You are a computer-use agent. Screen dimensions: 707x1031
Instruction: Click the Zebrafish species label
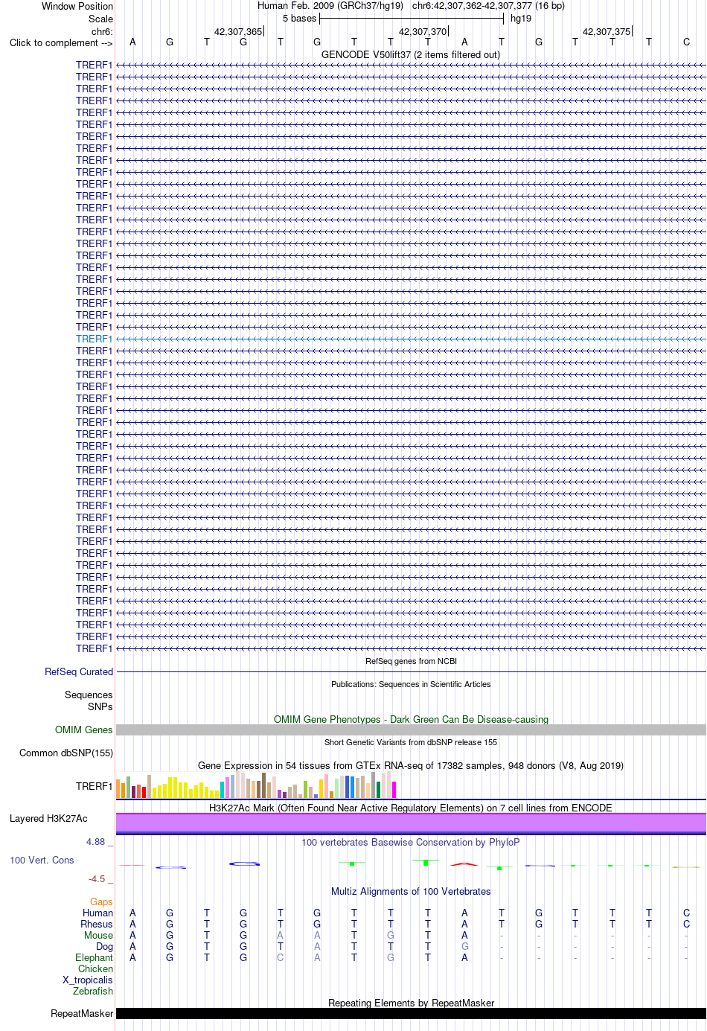(93, 991)
